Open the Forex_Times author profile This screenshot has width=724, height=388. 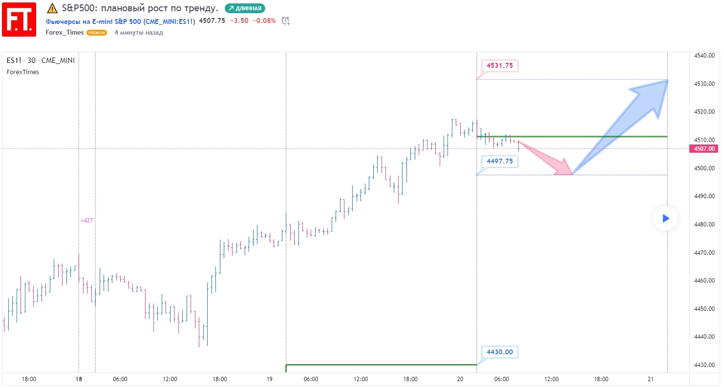[x=64, y=33]
